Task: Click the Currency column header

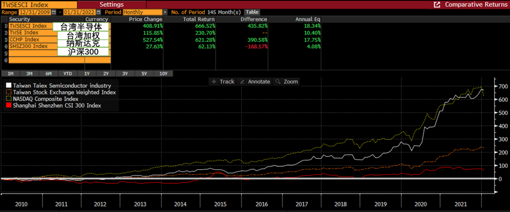Action: [x=96, y=19]
